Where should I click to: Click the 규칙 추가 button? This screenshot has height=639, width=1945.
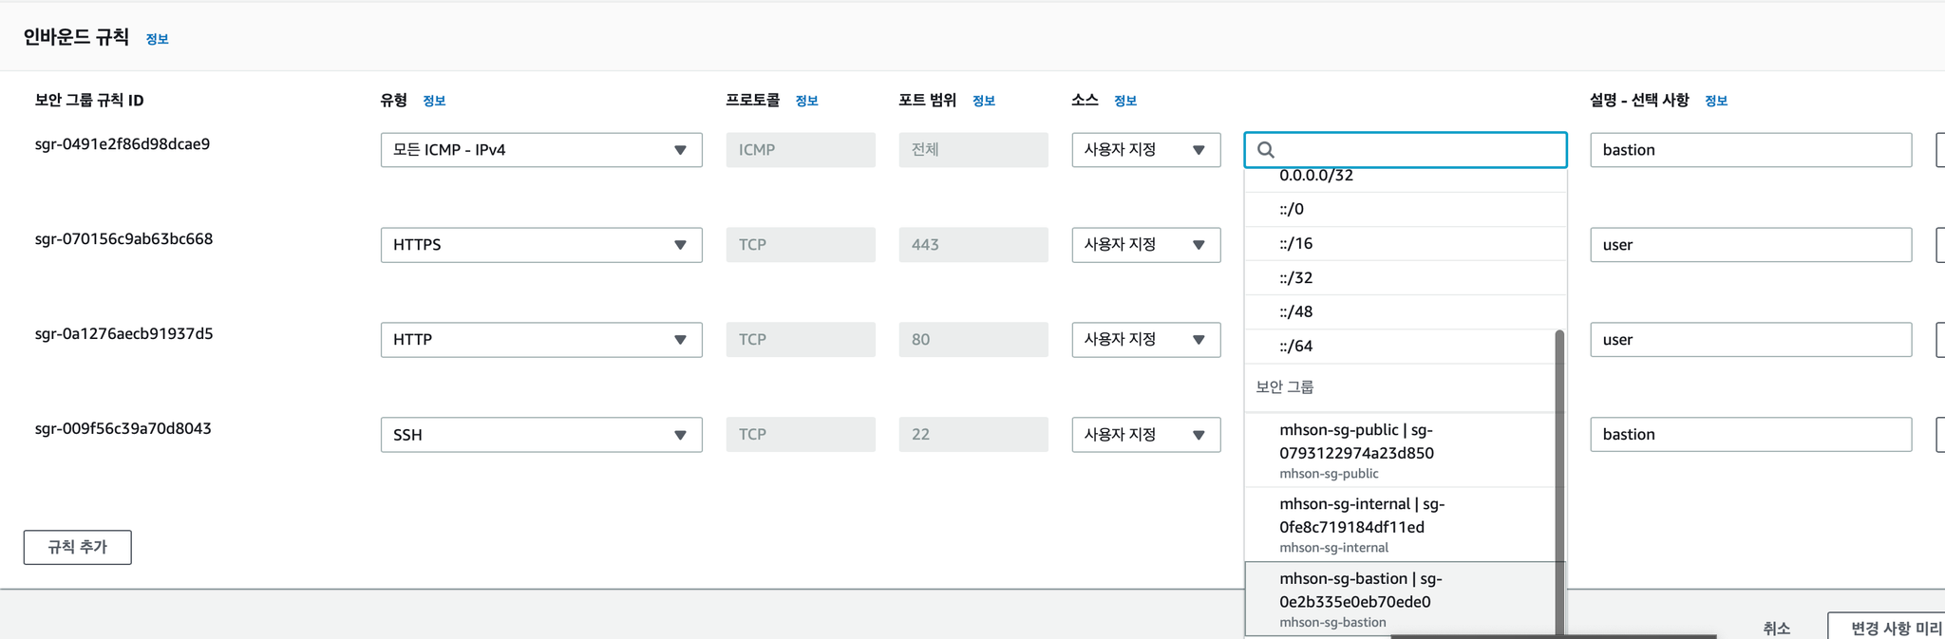[78, 547]
